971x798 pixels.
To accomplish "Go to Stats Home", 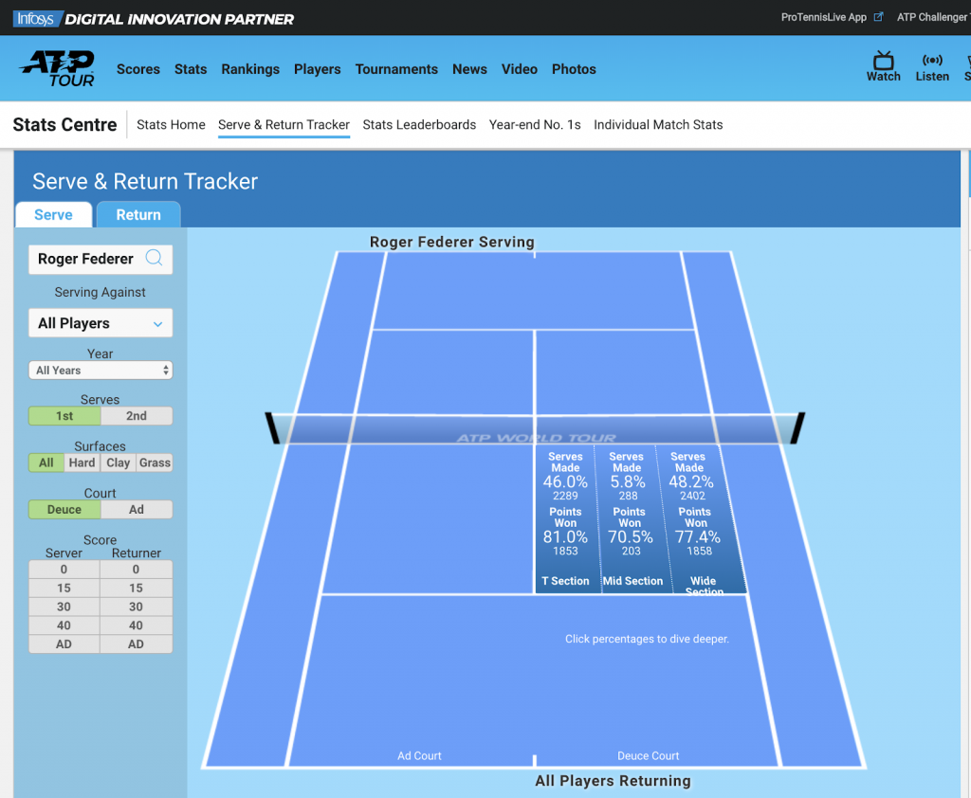I will point(171,125).
